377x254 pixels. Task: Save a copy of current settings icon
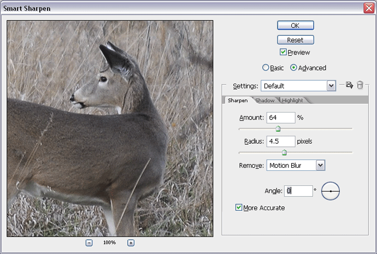click(349, 85)
